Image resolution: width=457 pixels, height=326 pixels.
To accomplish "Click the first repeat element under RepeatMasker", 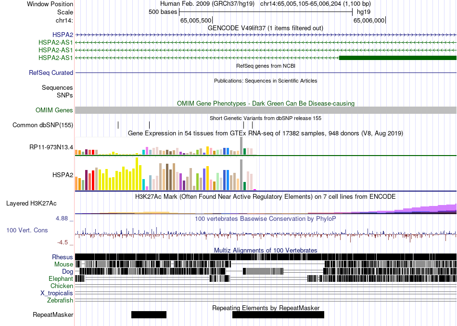I will point(149,314).
